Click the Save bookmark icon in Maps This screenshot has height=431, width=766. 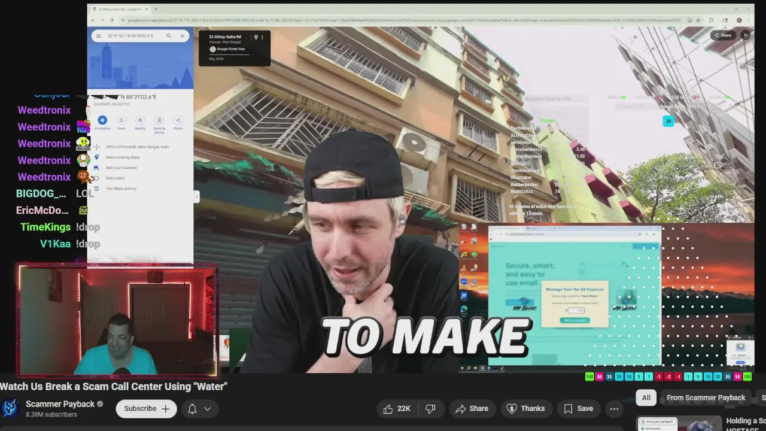pyautogui.click(x=121, y=120)
